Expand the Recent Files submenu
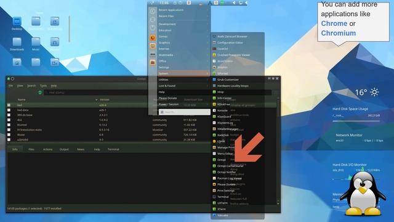The image size is (394, 222). point(183,16)
